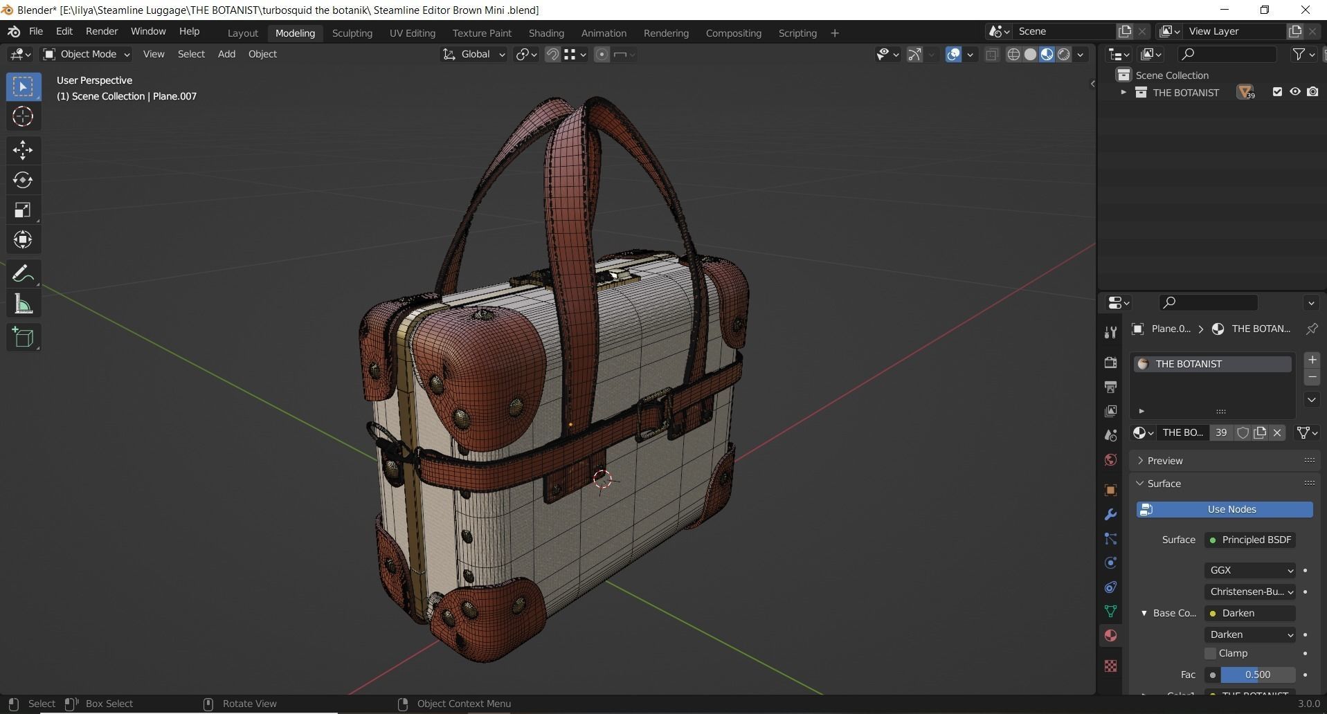Switch to the UV Editing workspace

[413, 33]
